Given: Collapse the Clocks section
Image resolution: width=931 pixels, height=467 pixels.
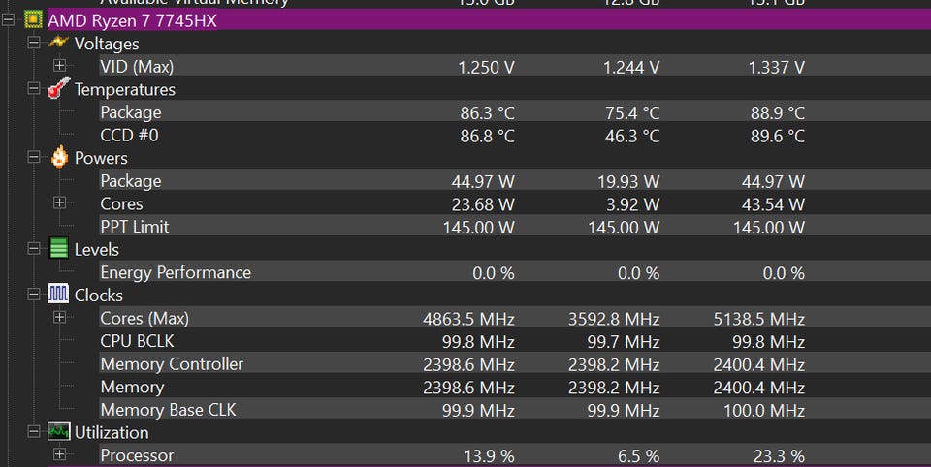Looking at the screenshot, I should [x=34, y=295].
